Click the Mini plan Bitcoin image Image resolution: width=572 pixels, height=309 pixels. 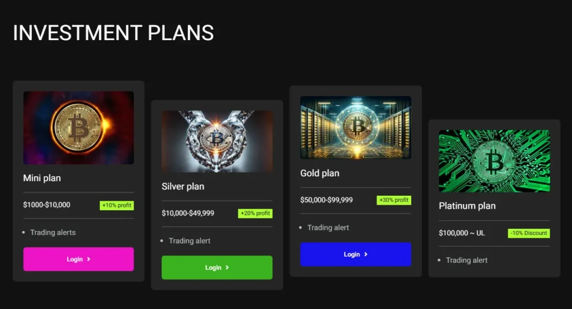tap(78, 128)
